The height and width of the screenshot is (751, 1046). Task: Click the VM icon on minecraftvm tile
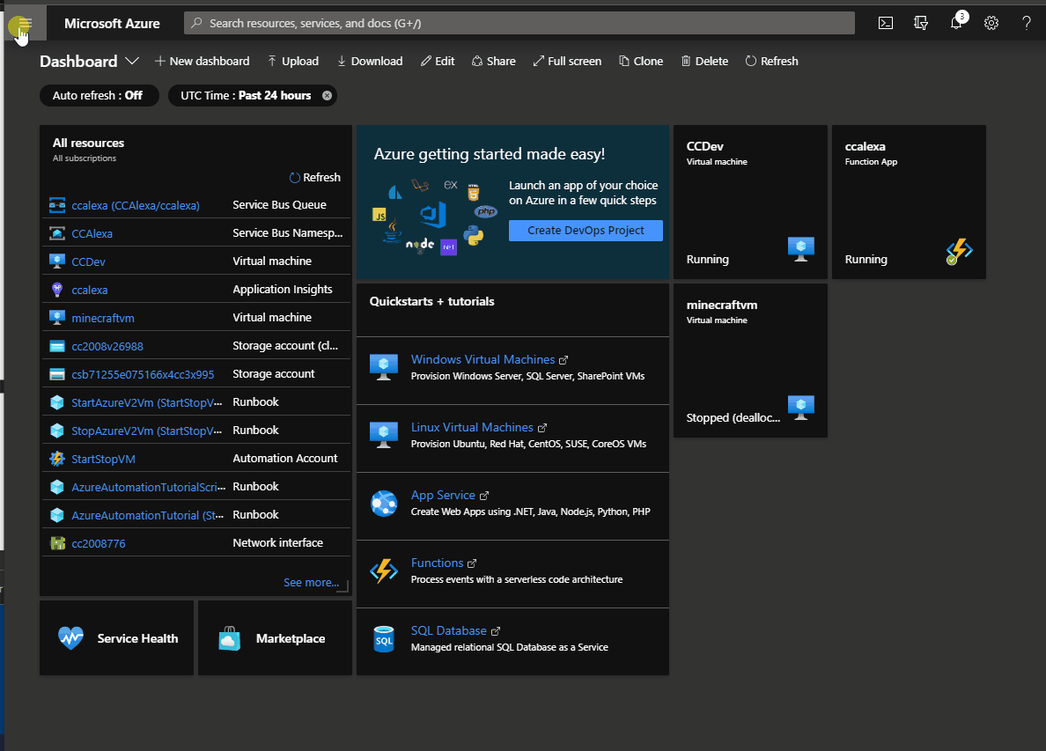click(801, 409)
